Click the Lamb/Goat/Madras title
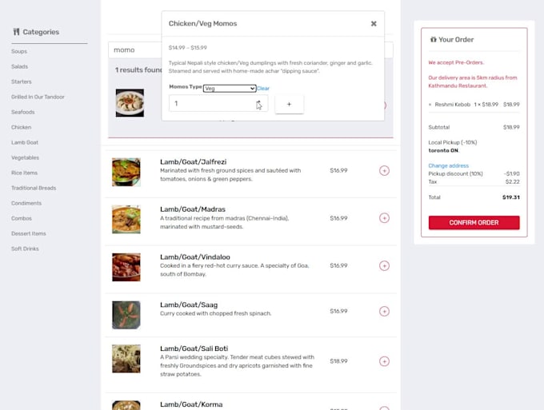The height and width of the screenshot is (410, 544). (x=193, y=209)
